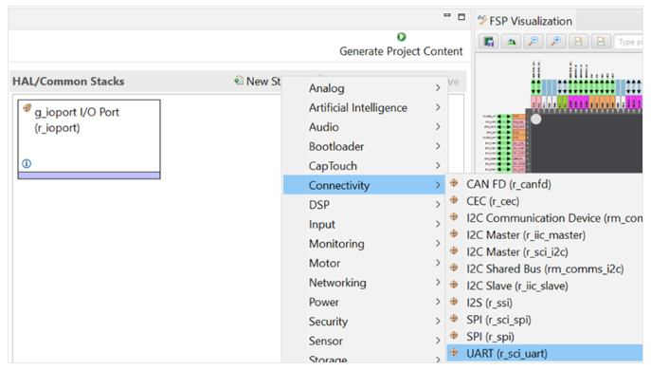Expand the CapTouch submenu arrow
651x370 pixels.
(438, 165)
